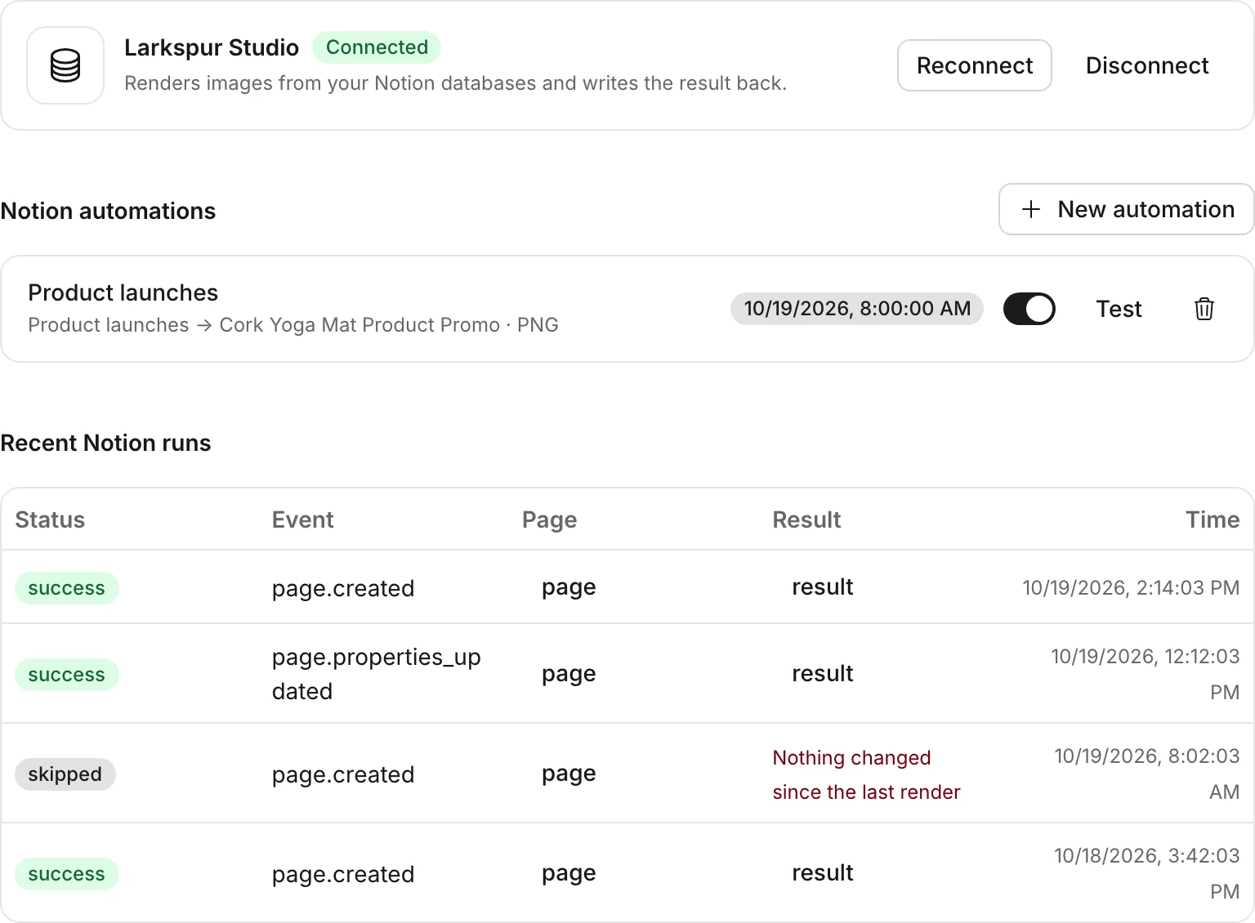This screenshot has height=923, width=1255.
Task: Open the page link in the 10/18/2026 run
Action: coord(569,873)
